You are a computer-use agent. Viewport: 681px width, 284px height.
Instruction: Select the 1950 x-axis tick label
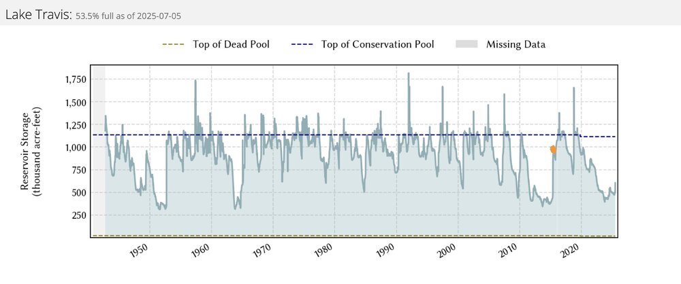139,251
